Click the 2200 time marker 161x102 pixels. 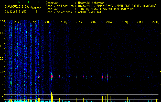(155, 22)
